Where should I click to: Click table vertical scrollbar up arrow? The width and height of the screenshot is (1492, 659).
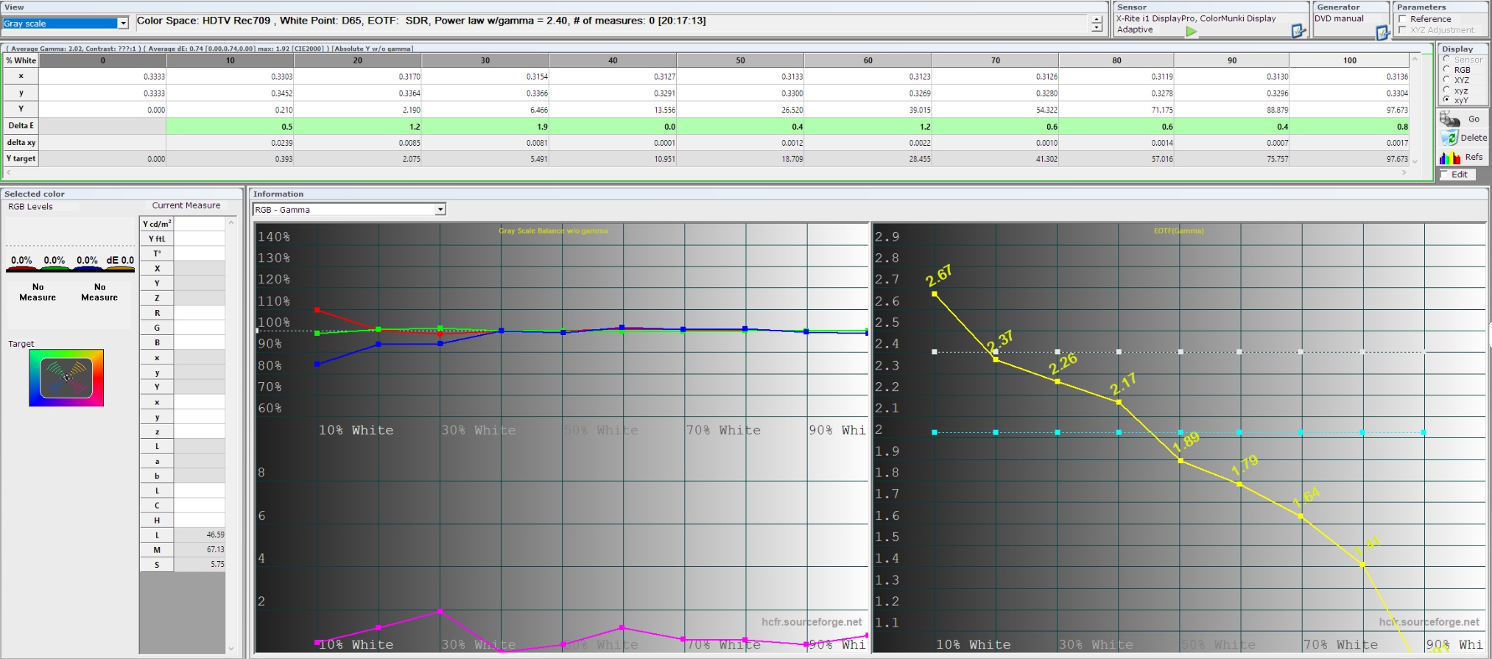pyautogui.click(x=1415, y=59)
